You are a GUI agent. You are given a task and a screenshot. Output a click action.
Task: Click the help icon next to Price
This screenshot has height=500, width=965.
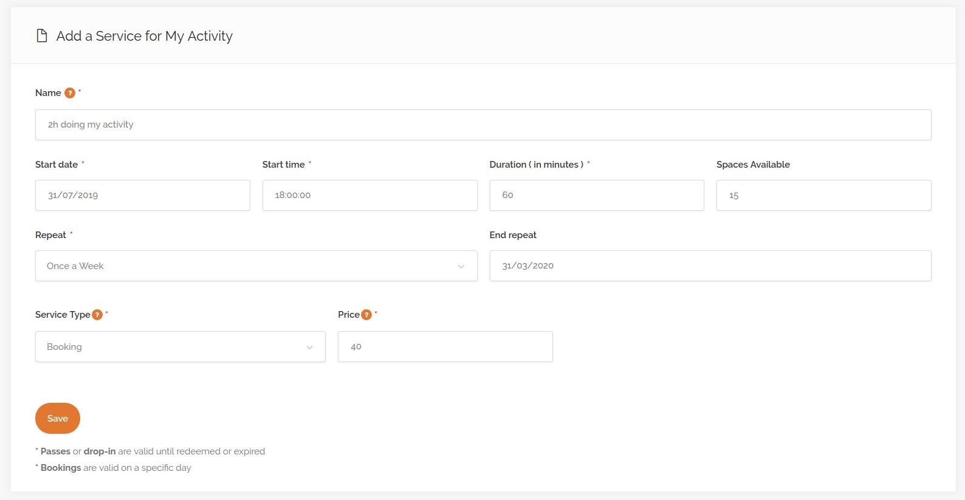pyautogui.click(x=366, y=315)
